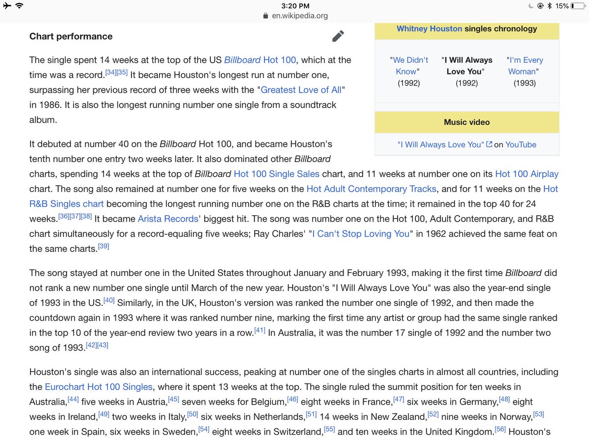The height and width of the screenshot is (442, 589).
Task: Open the Eurochart Hot 100 Singles link
Action: 99,387
